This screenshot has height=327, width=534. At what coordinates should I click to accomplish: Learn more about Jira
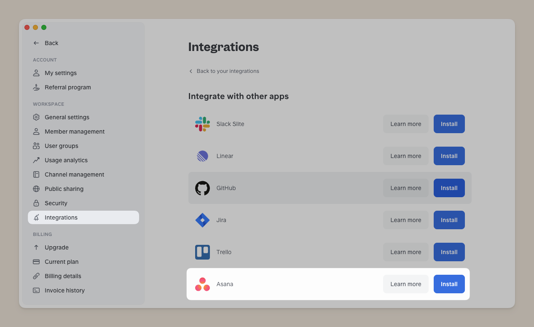[405, 220]
